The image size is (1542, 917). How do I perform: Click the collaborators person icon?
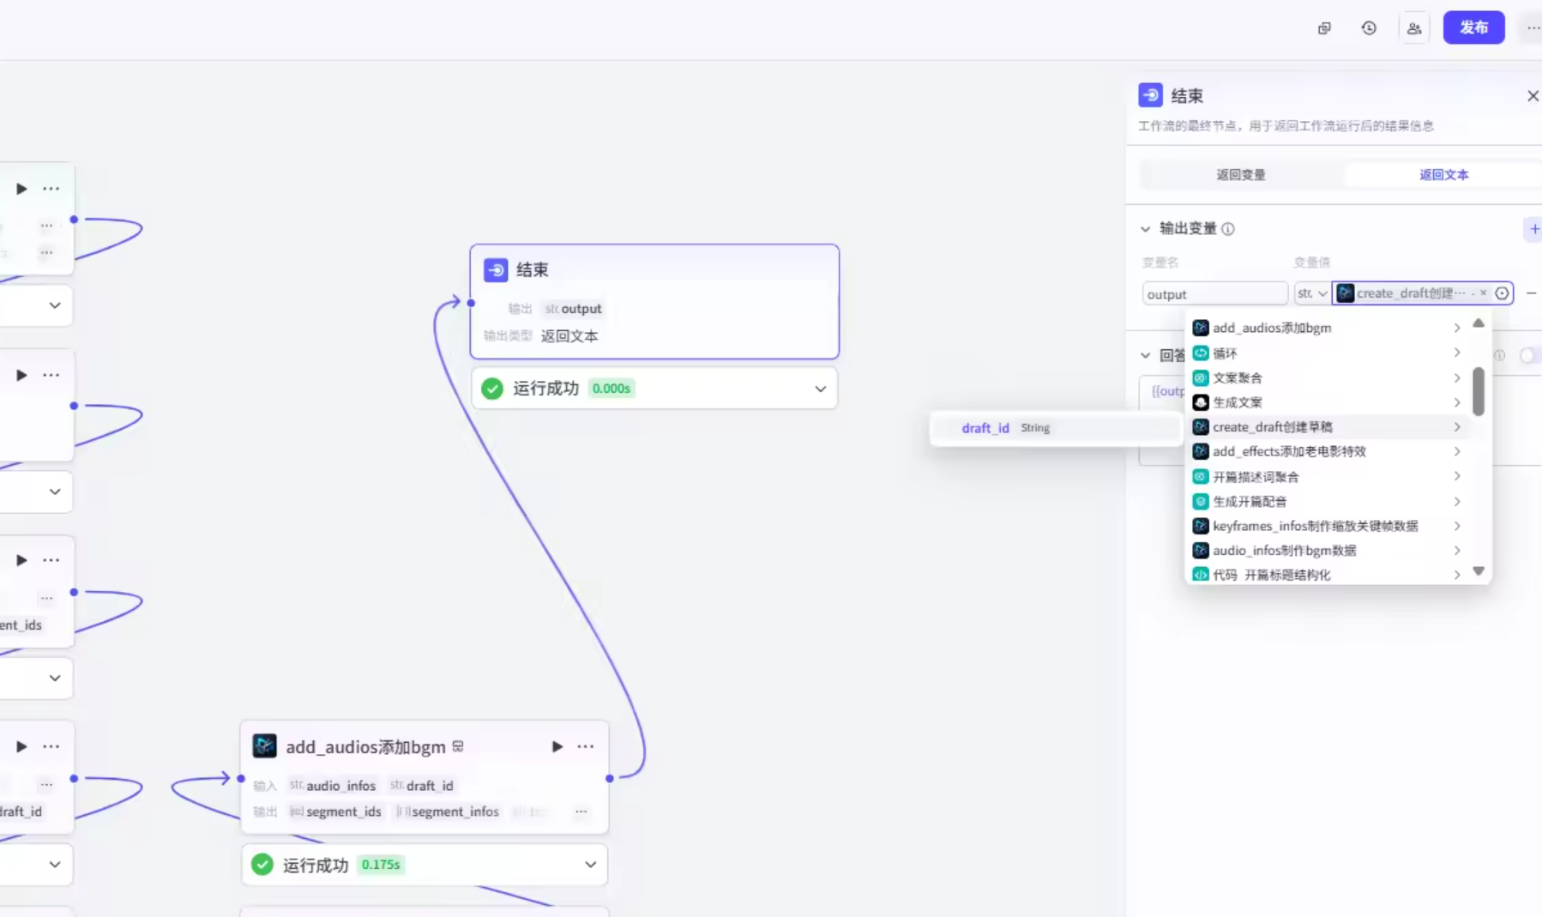click(1413, 28)
